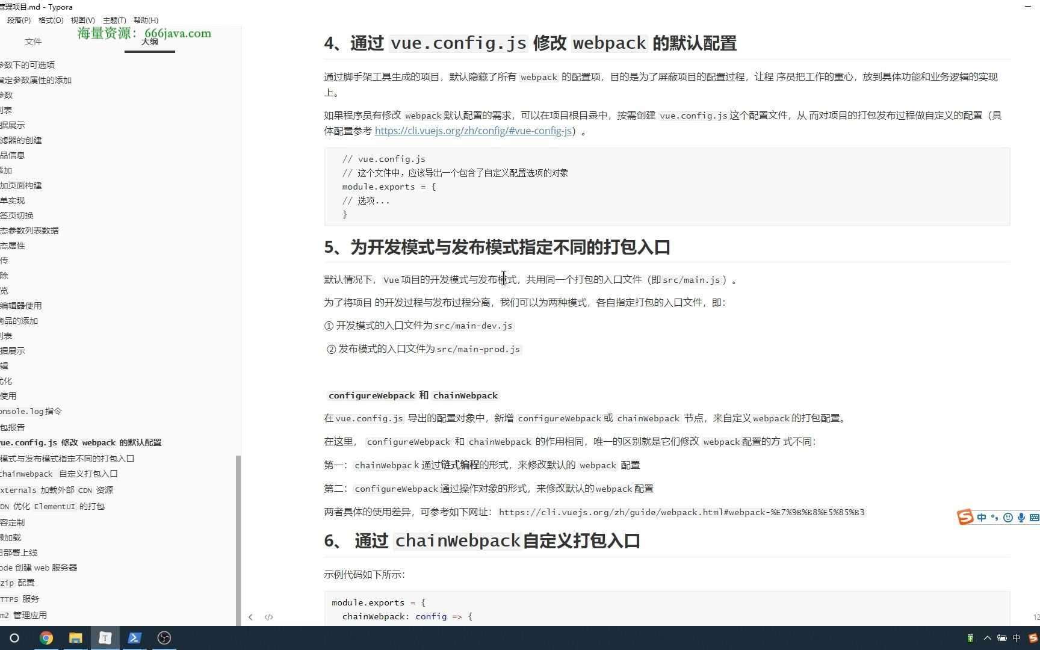Viewport: 1040px width, 650px height.
Task: Select the Typora taskbar icon
Action: click(105, 638)
